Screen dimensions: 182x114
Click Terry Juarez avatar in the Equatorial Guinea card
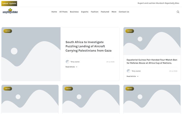128,71
